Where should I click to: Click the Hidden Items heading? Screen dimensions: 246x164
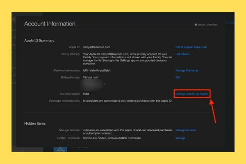click(x=35, y=123)
